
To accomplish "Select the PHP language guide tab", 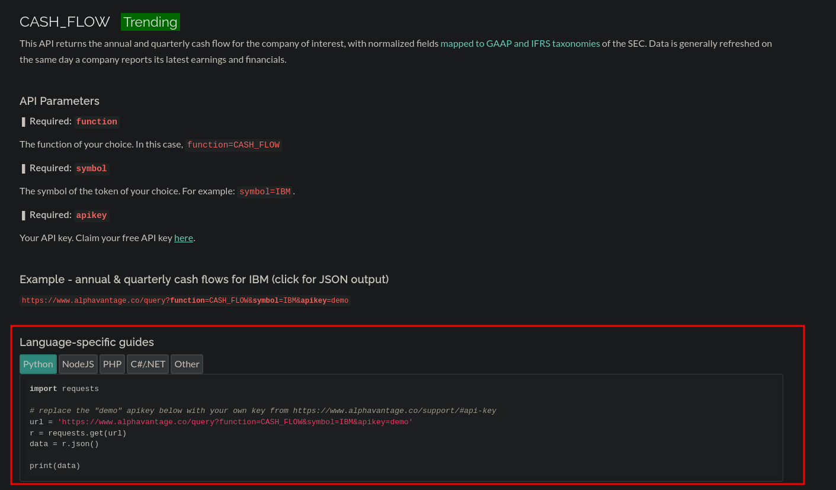I will point(112,364).
